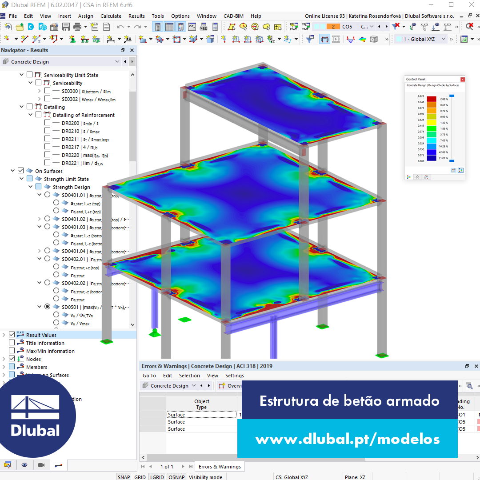Viewport: 480px width, 480px height.
Task: Open a model with the folder icon
Action: (x=20, y=27)
